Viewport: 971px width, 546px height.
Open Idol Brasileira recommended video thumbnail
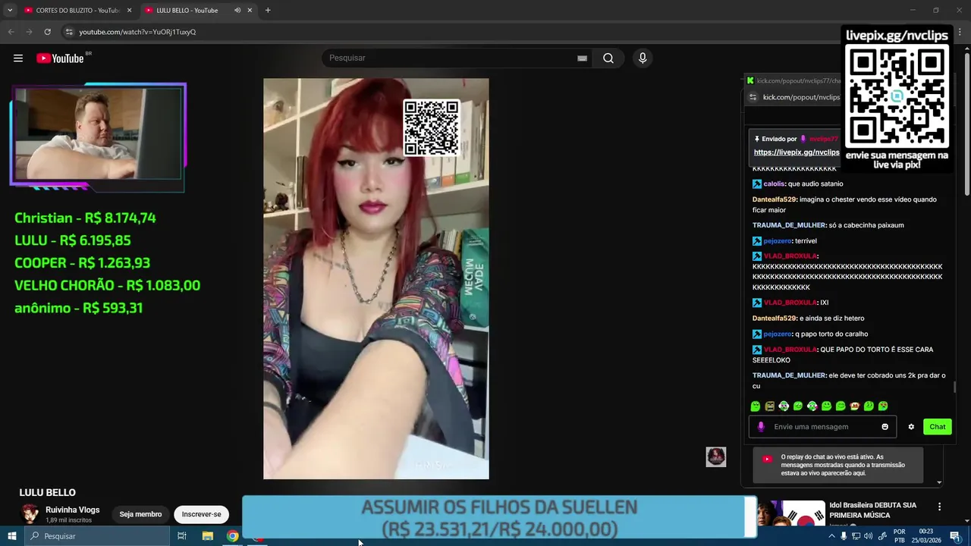click(791, 513)
